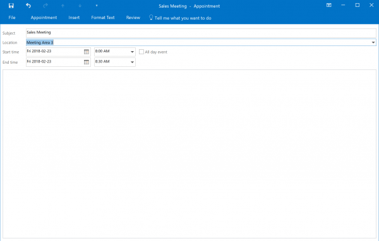The width and height of the screenshot is (379, 241).
Task: Click the Redo arrow icon
Action: [x=45, y=5]
